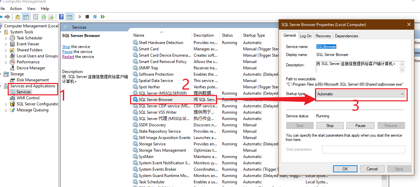Select the Services node in the tree
This screenshot has width=420, height=187.
pos(24,92)
